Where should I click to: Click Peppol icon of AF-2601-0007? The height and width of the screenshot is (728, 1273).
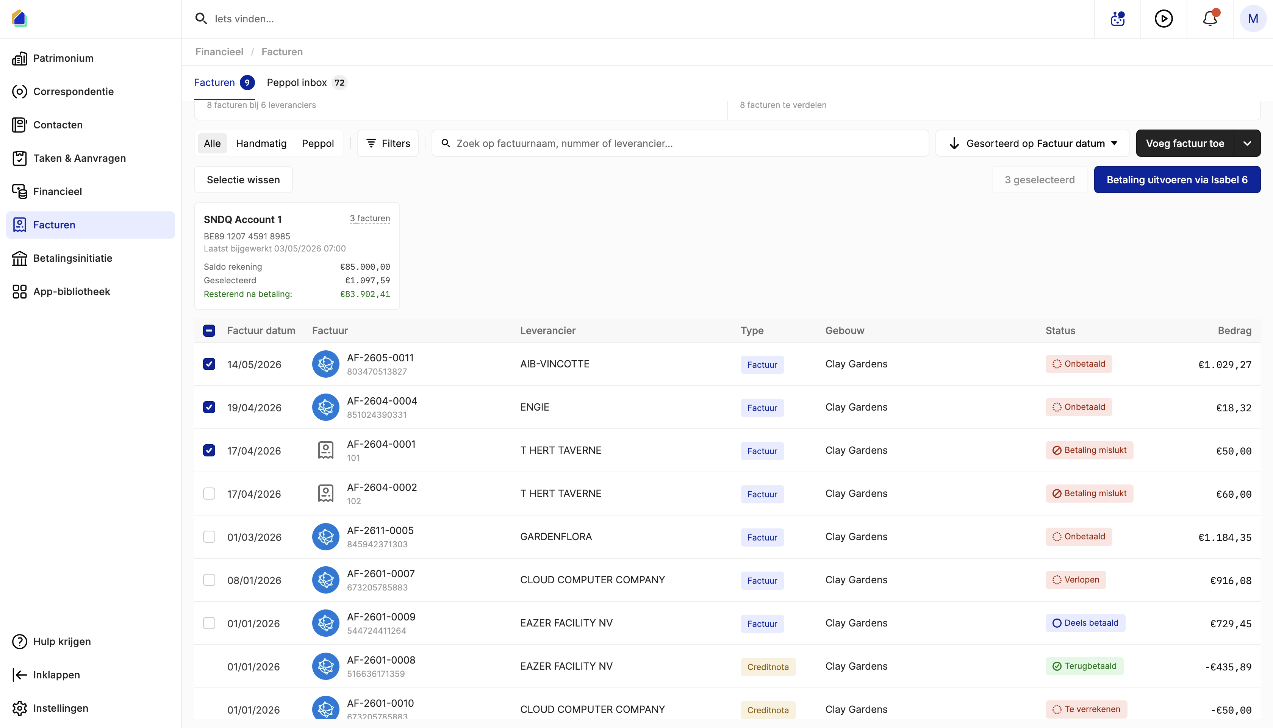click(x=325, y=580)
